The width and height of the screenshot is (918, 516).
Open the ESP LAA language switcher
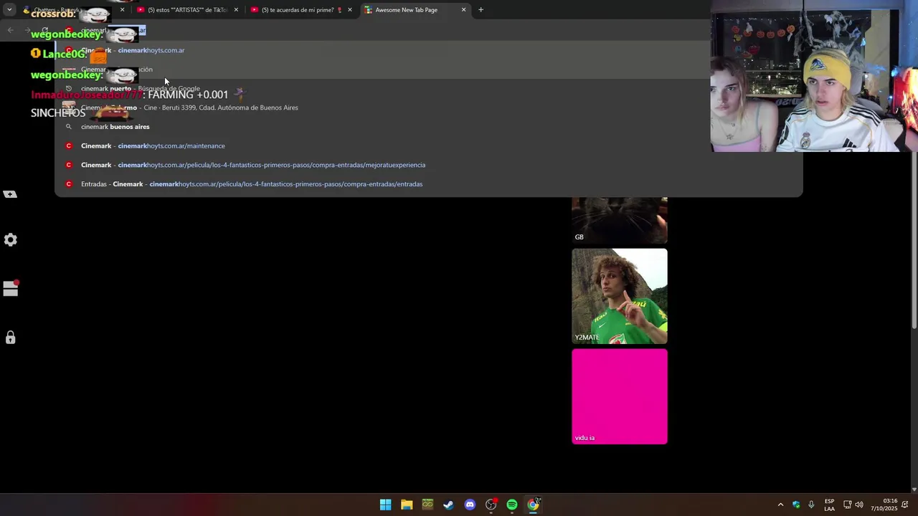tap(829, 505)
